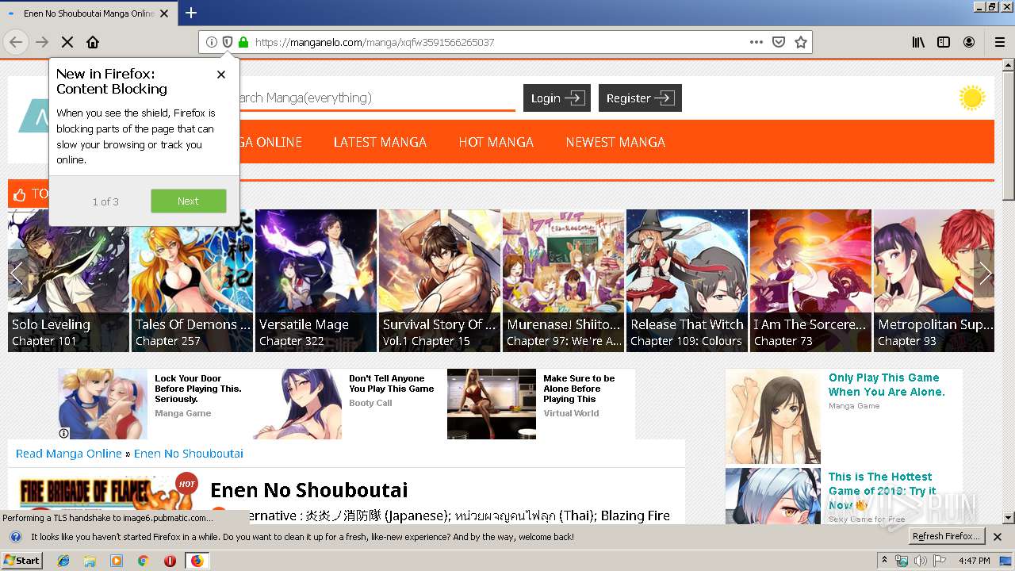The width and height of the screenshot is (1015, 571).
Task: Open the Windows Start menu
Action: coord(22,560)
